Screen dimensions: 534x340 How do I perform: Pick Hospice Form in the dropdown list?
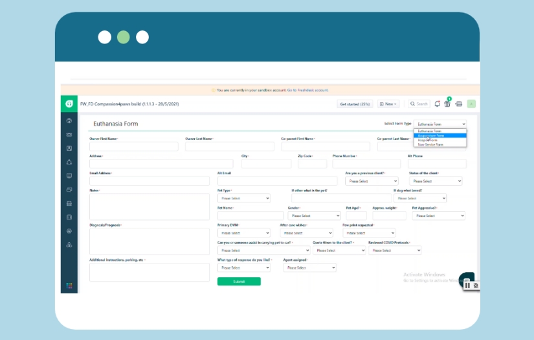pos(428,140)
